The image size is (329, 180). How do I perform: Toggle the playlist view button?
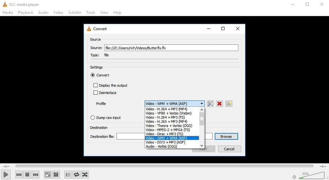pos(68,175)
